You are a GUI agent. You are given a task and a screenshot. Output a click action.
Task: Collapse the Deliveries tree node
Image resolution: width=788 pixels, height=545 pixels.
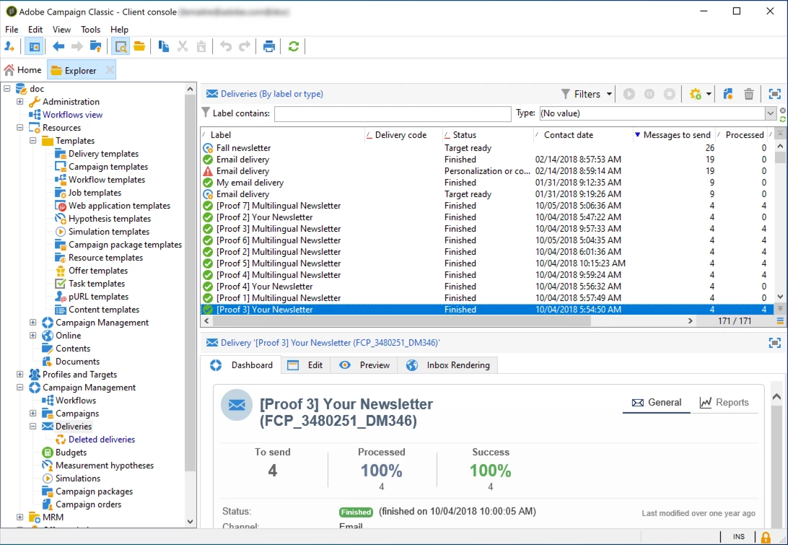33,427
